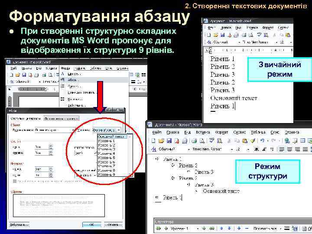Toggle Align Right in outline-mode Word window

297,149
